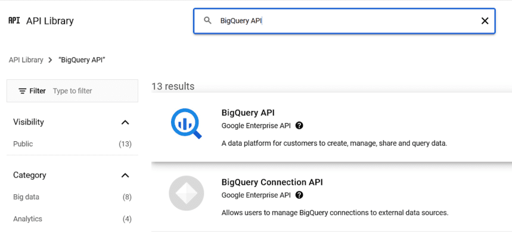
Task: Click the API logo icon beside API Library
Action: point(14,20)
